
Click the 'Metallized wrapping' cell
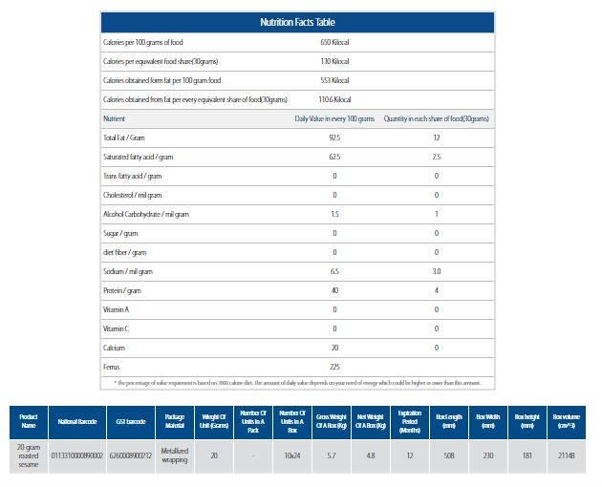(175, 456)
